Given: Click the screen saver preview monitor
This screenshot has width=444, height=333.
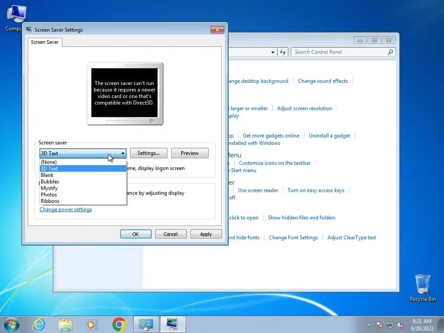Looking at the screenshot, I should (x=125, y=94).
